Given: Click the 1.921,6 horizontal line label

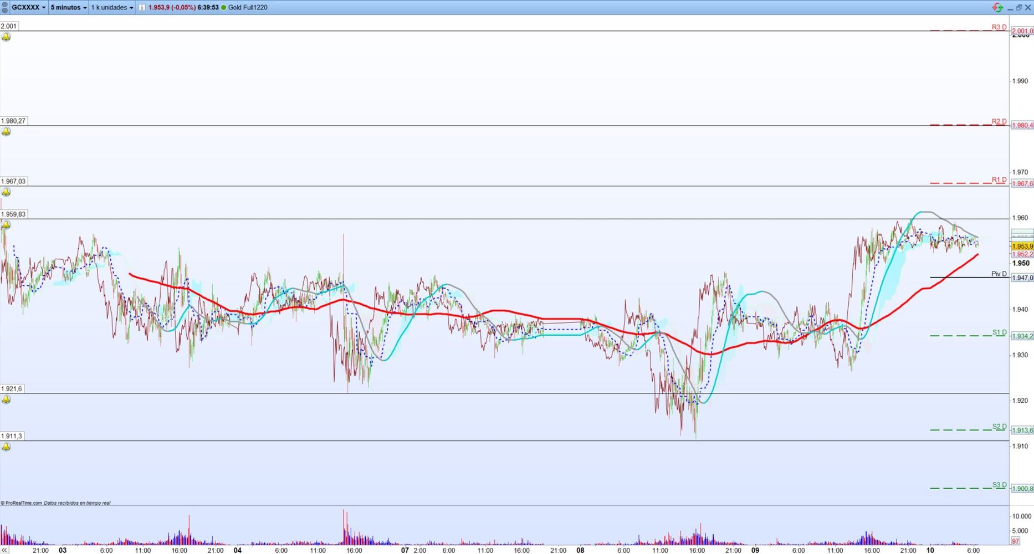Looking at the screenshot, I should coord(12,389).
